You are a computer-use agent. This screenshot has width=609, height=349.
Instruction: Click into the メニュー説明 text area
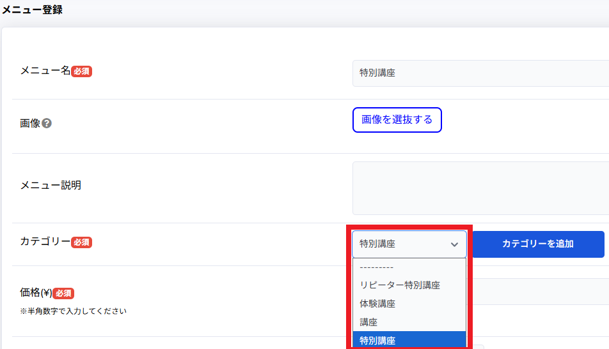pyautogui.click(x=480, y=188)
